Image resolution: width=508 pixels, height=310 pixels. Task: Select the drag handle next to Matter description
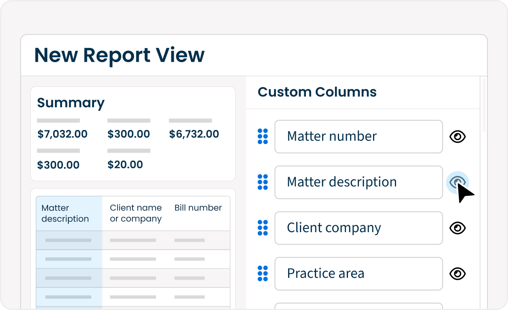(x=263, y=182)
